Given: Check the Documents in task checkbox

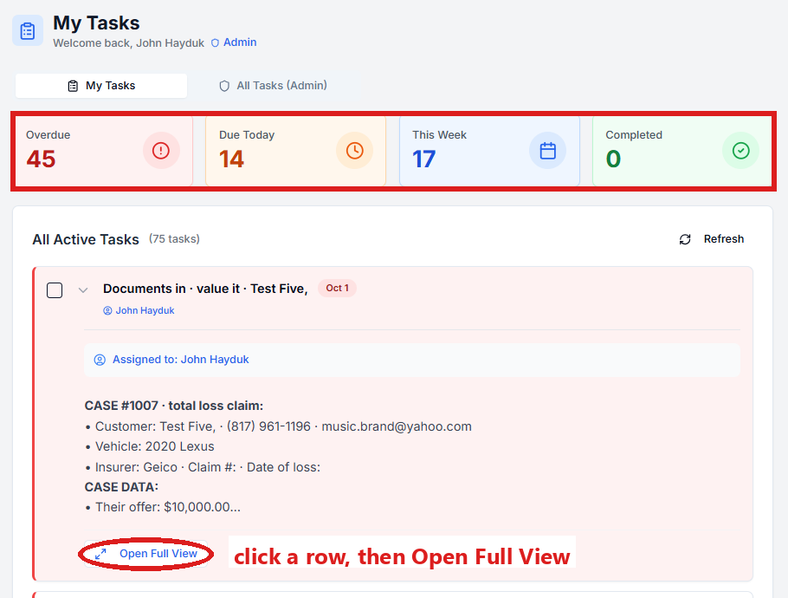Looking at the screenshot, I should click(55, 290).
